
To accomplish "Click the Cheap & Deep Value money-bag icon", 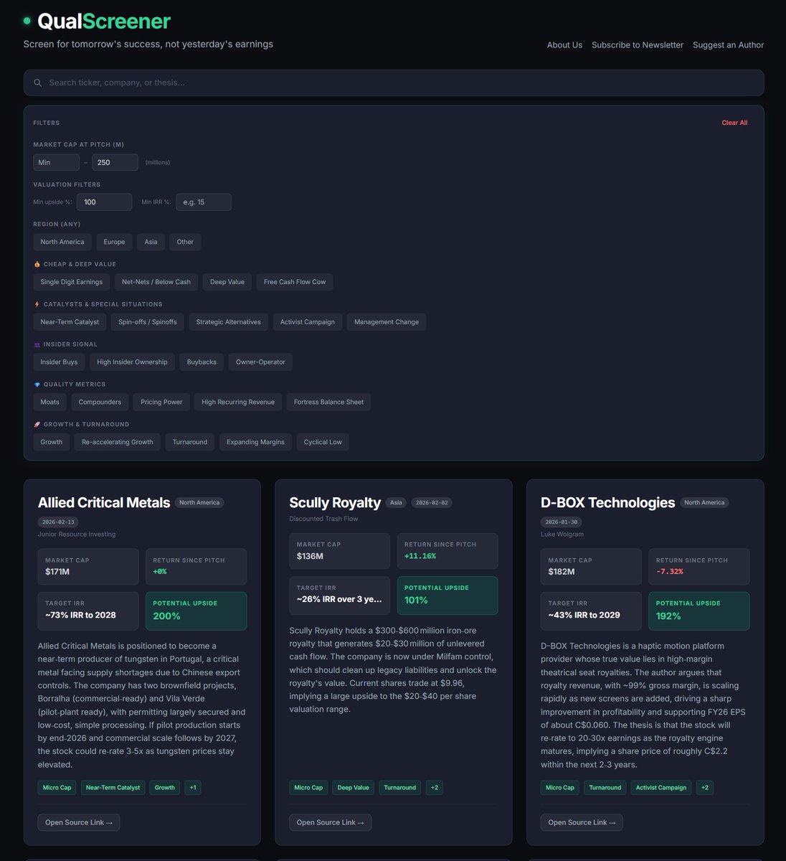I will (x=37, y=264).
